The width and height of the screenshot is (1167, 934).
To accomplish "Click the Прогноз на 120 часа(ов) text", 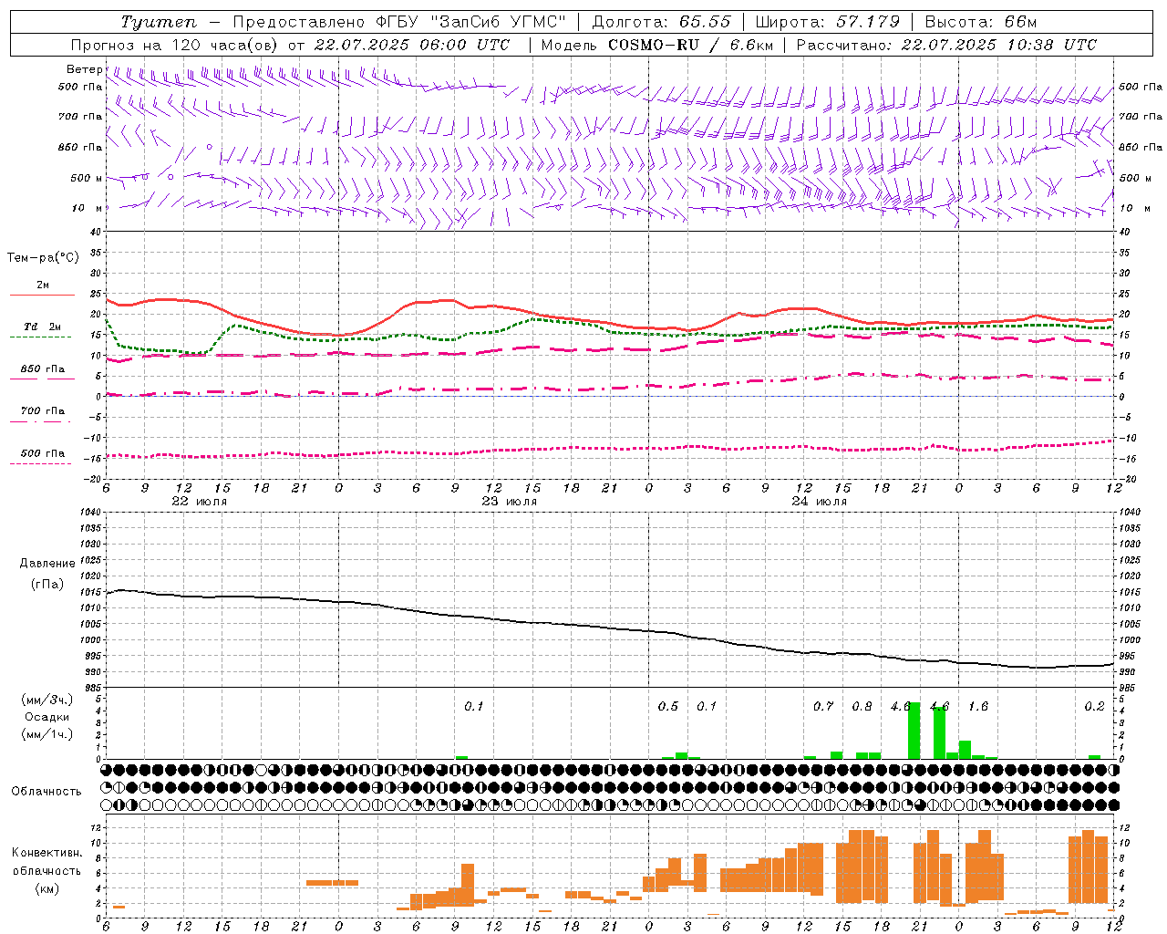I will 176,45.
